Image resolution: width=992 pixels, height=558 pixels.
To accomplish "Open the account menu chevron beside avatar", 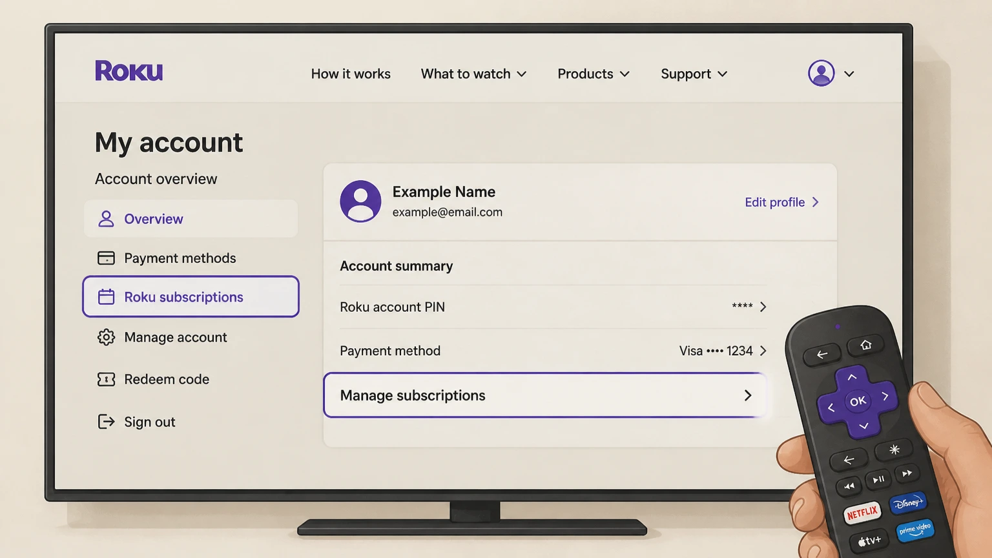I will pyautogui.click(x=849, y=74).
